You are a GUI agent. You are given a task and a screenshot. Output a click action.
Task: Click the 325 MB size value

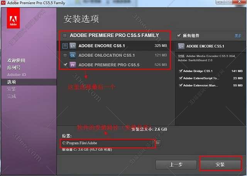(x=161, y=46)
